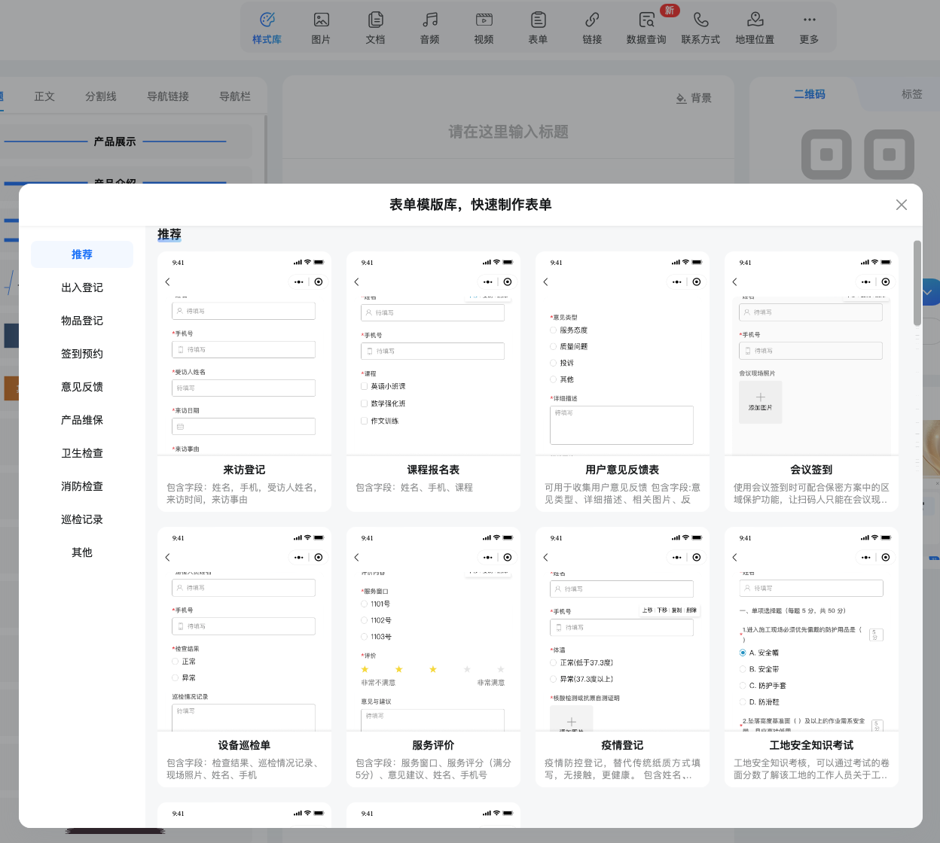The height and width of the screenshot is (843, 940).
Task: Click the 文档 document toolbar icon
Action: [375, 28]
